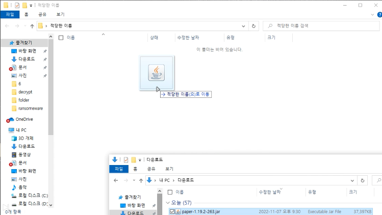Click 내 PC in 다운로드 window breadcrumb

point(164,180)
